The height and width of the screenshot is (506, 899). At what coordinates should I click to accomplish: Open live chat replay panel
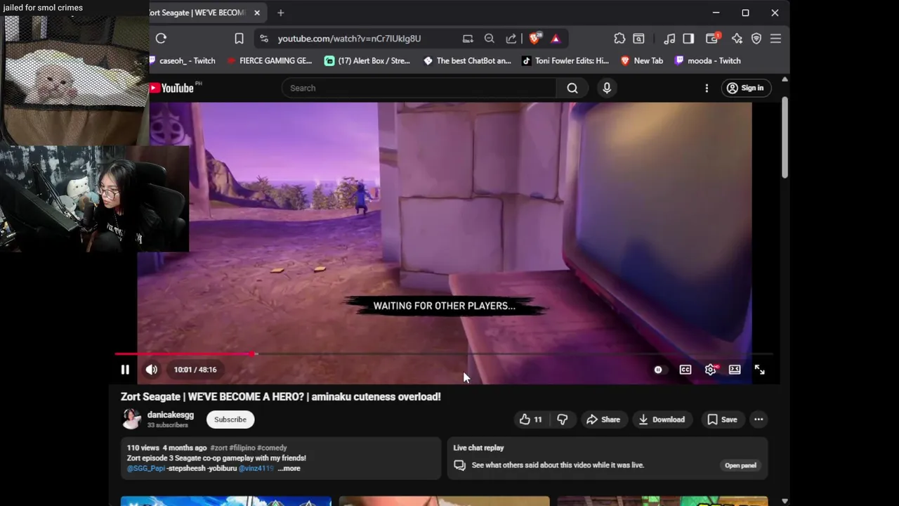(740, 465)
